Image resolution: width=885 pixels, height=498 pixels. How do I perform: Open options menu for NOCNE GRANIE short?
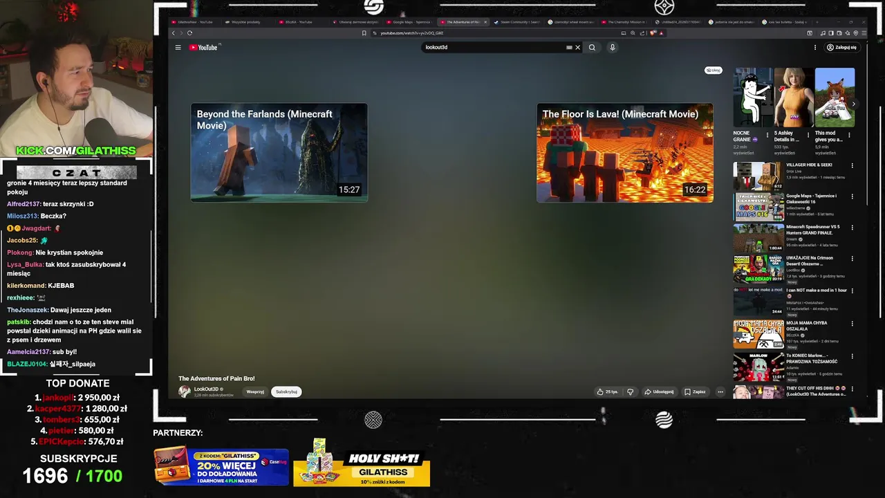pyautogui.click(x=767, y=136)
